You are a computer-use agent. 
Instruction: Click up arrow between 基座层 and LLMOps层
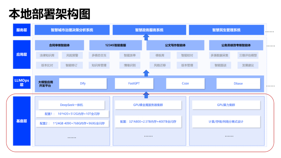[146, 95]
